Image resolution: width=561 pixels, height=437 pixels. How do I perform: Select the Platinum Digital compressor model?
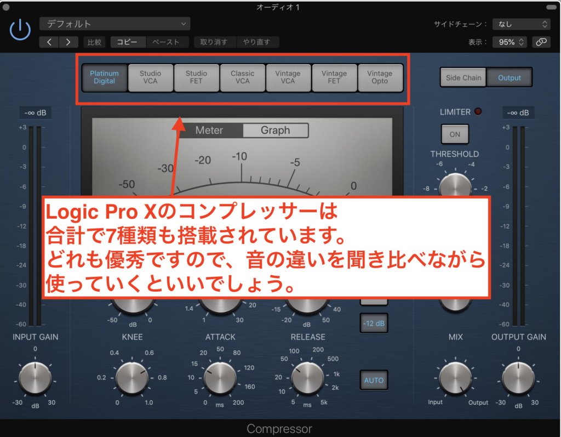coord(104,77)
